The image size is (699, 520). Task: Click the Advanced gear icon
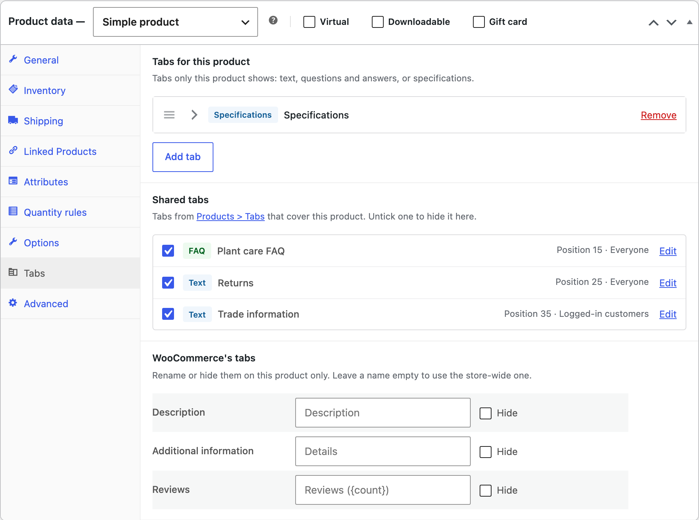[13, 303]
